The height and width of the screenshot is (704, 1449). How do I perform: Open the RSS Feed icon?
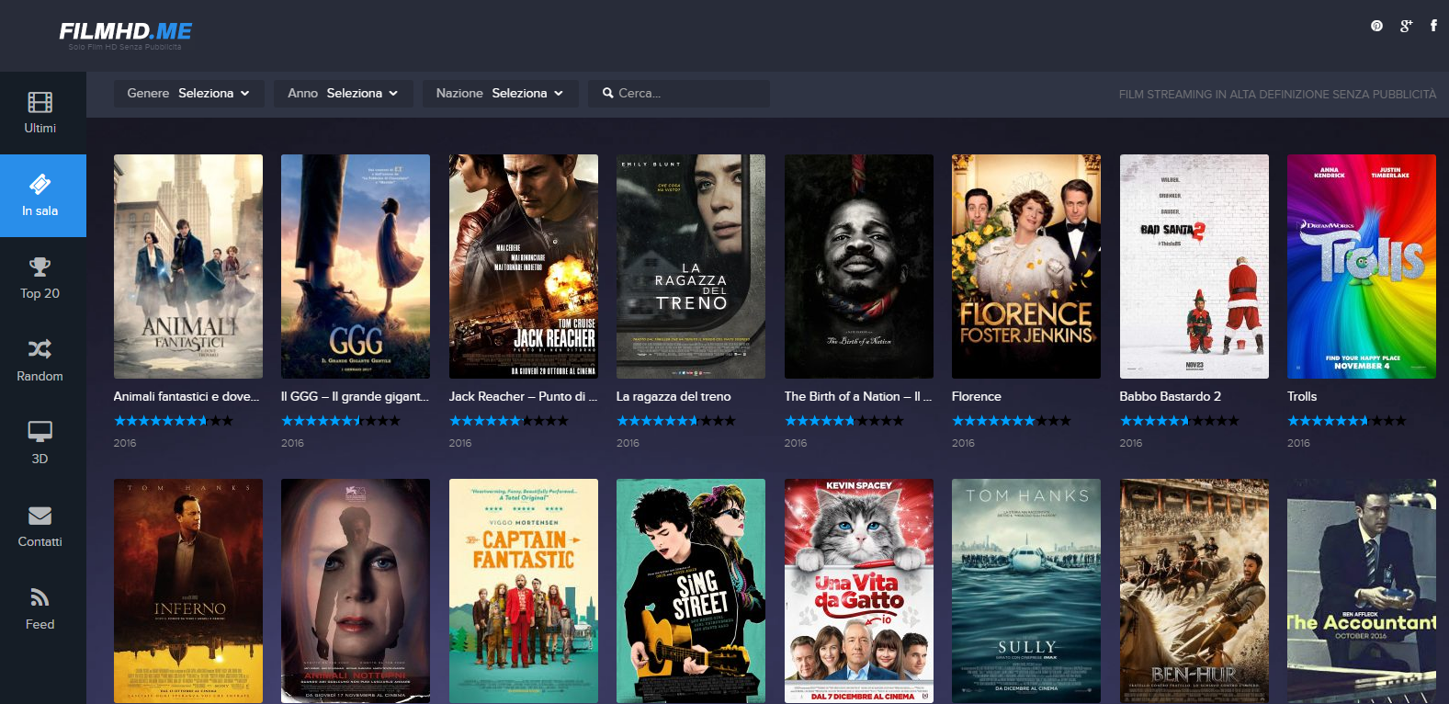coord(40,598)
